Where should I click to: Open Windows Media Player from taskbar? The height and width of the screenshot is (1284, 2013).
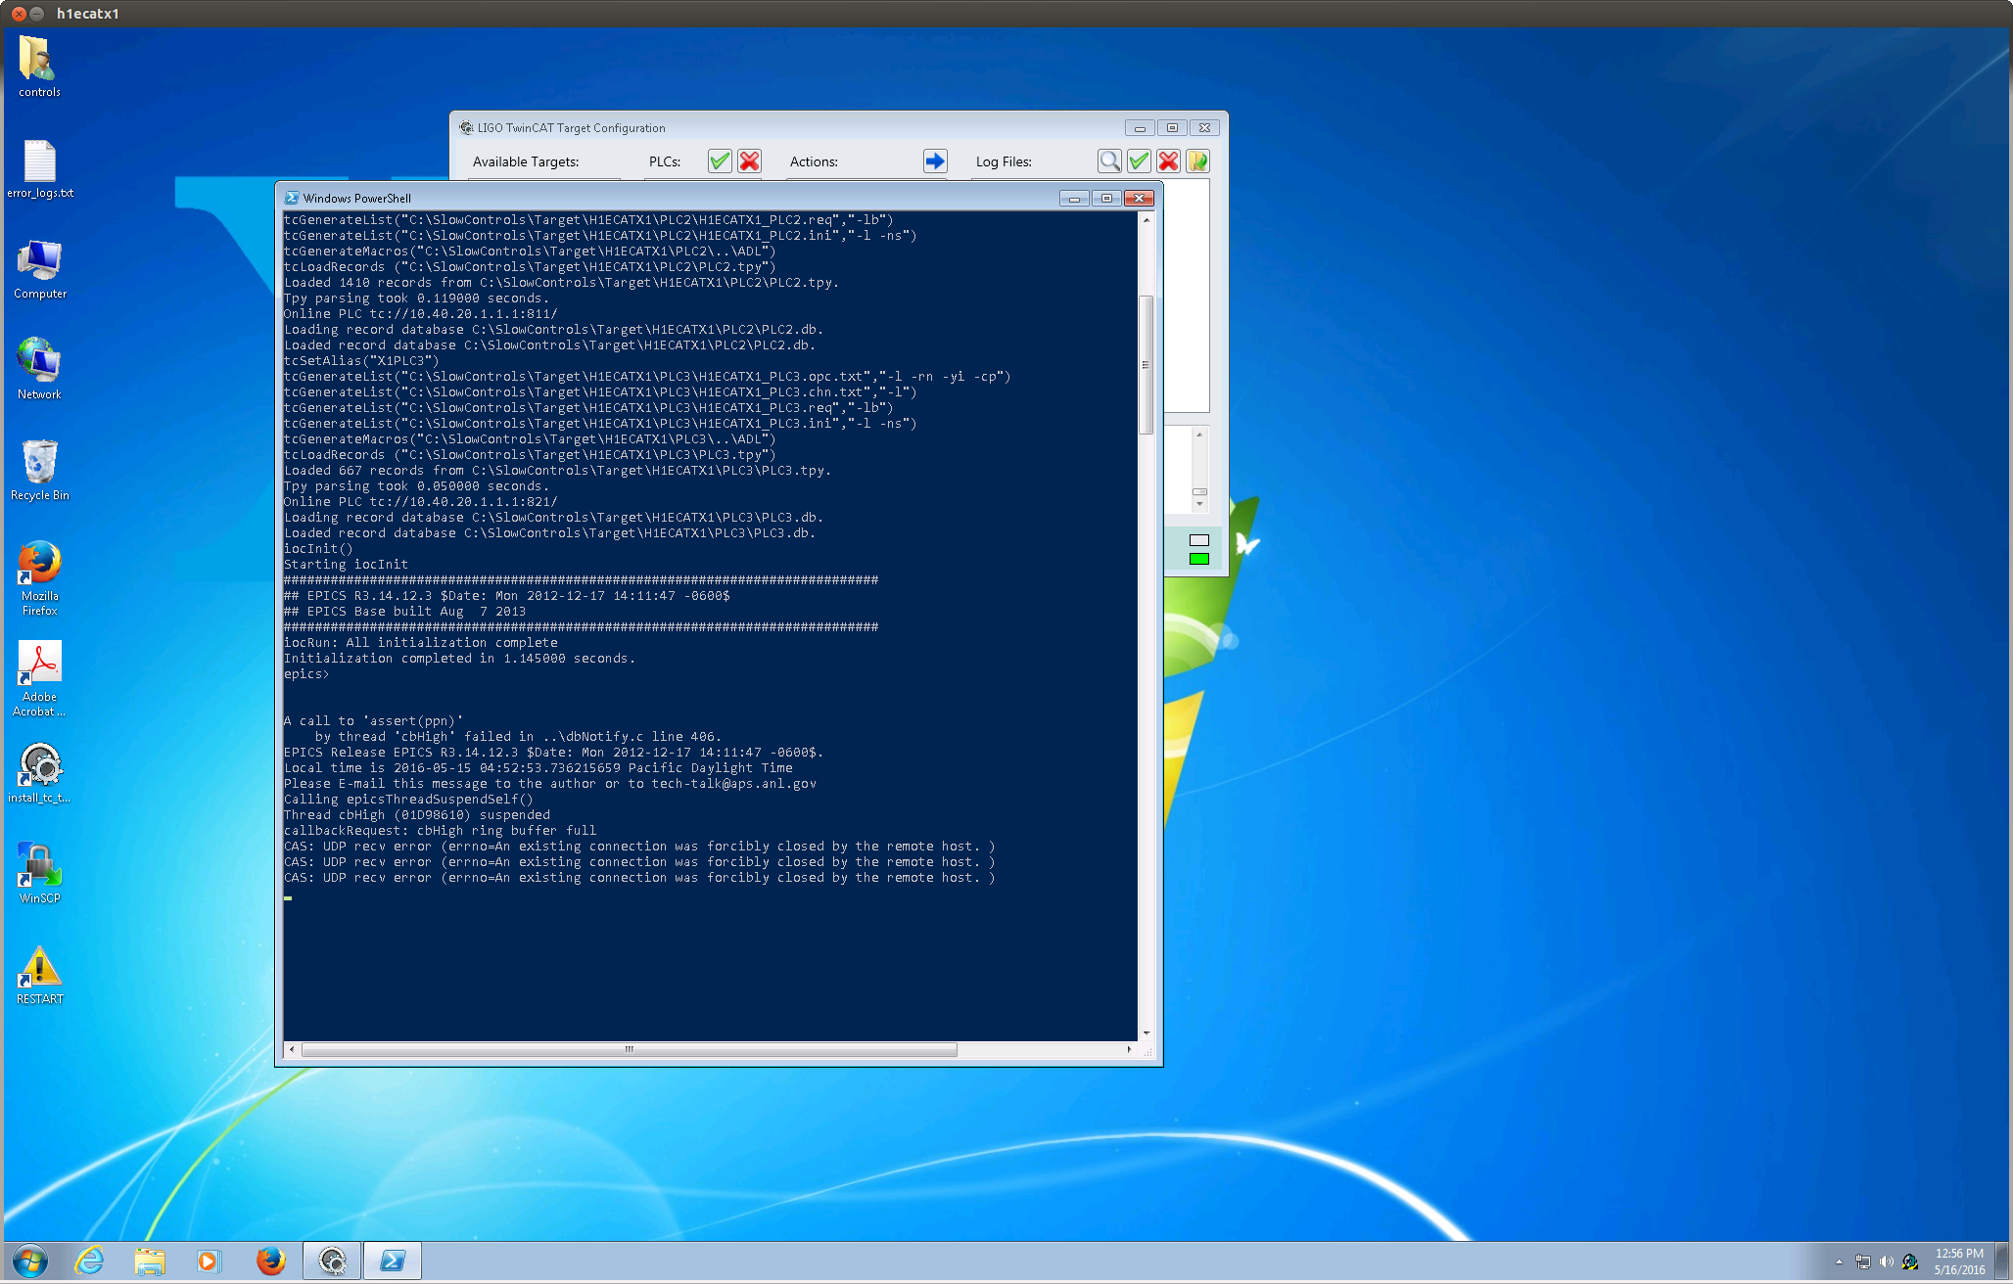click(x=209, y=1261)
